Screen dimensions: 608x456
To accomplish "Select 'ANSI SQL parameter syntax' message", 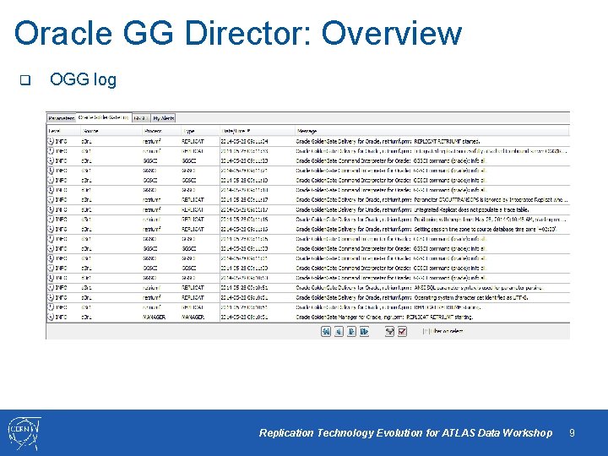I will [420, 288].
